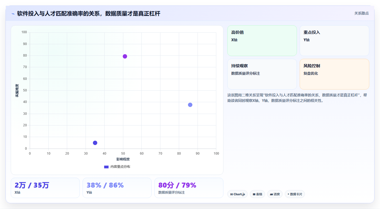This screenshot has width=380, height=209.
Task: Click the light-blue data point near 38
Action: (190, 105)
